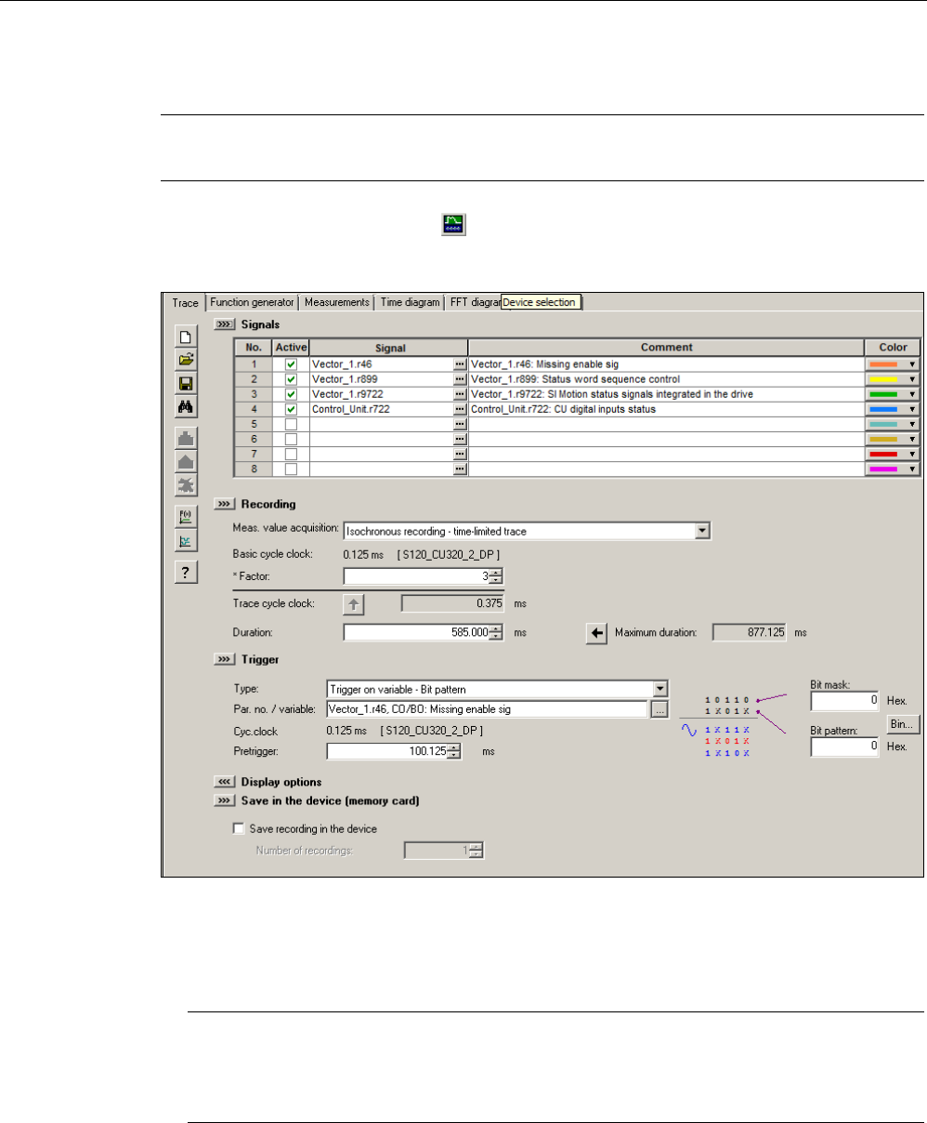Switch to the Function generator tab
Viewport: 927px width, 1123px height.
[252, 302]
